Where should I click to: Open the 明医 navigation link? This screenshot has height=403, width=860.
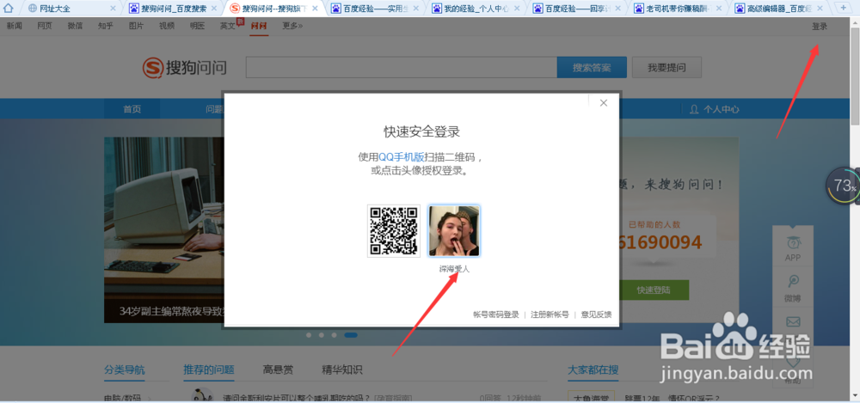(198, 26)
